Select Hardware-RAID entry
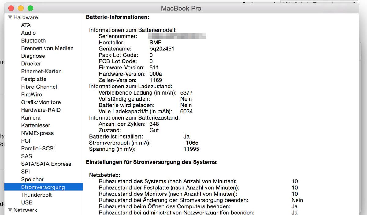This screenshot has width=367, height=215. point(41,110)
